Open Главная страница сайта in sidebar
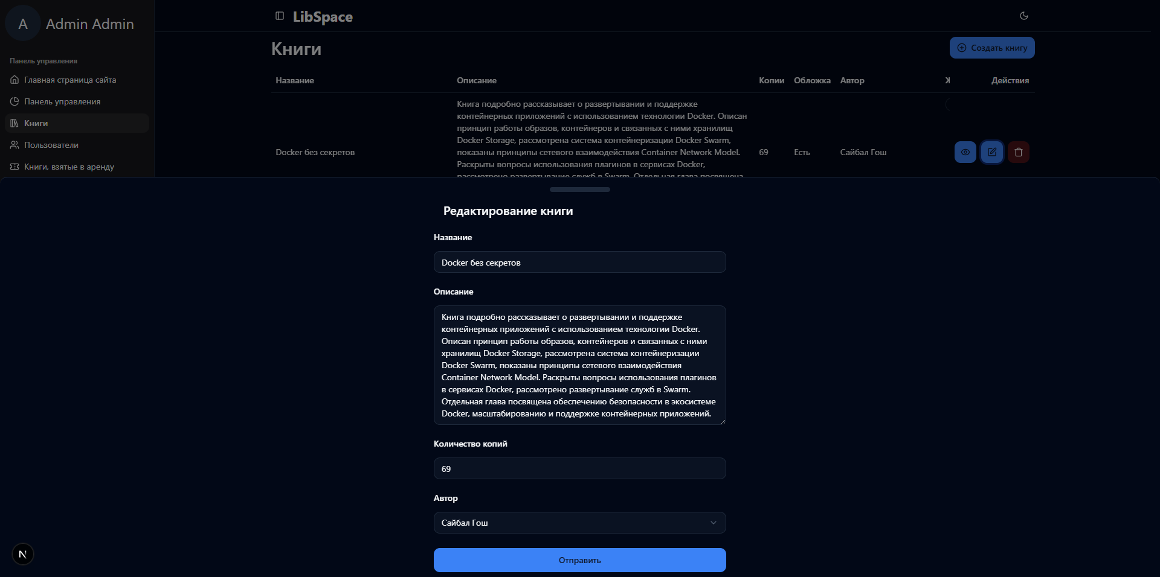The image size is (1160, 577). 70,80
